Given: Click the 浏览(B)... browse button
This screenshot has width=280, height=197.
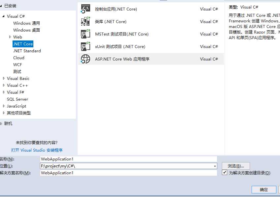Looking at the screenshot, I should click(236, 166).
